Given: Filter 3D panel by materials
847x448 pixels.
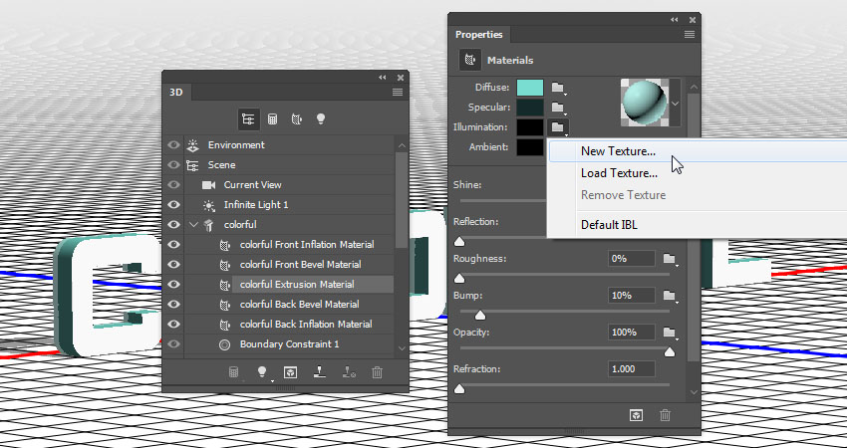Looking at the screenshot, I should (296, 117).
